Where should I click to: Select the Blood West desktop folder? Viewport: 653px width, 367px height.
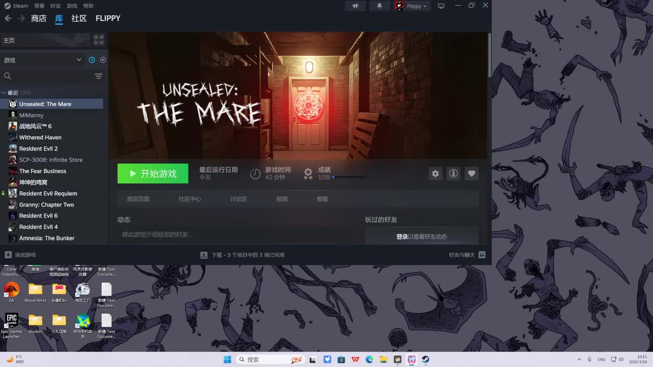pyautogui.click(x=35, y=292)
